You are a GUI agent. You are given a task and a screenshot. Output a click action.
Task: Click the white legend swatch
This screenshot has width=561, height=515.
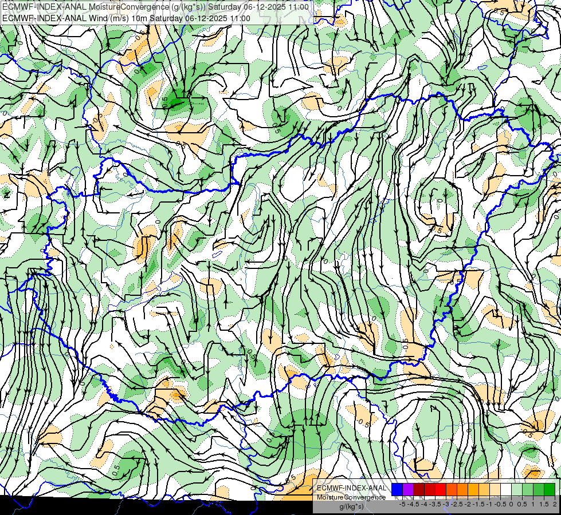tap(506, 489)
